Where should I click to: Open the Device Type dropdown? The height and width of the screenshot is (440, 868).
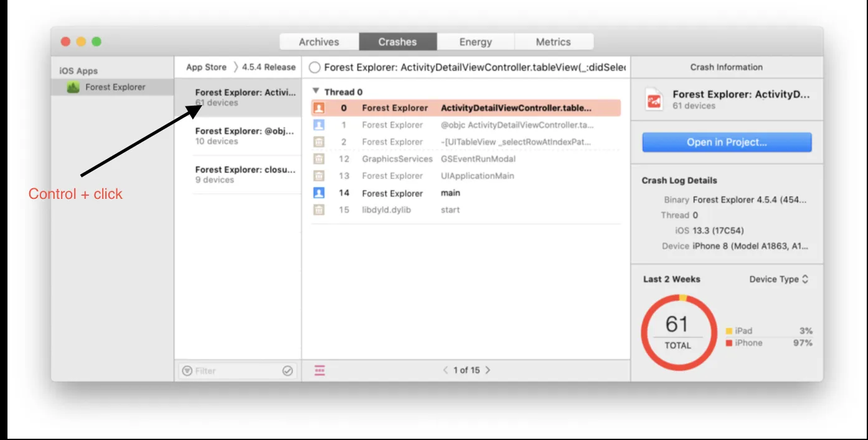779,279
